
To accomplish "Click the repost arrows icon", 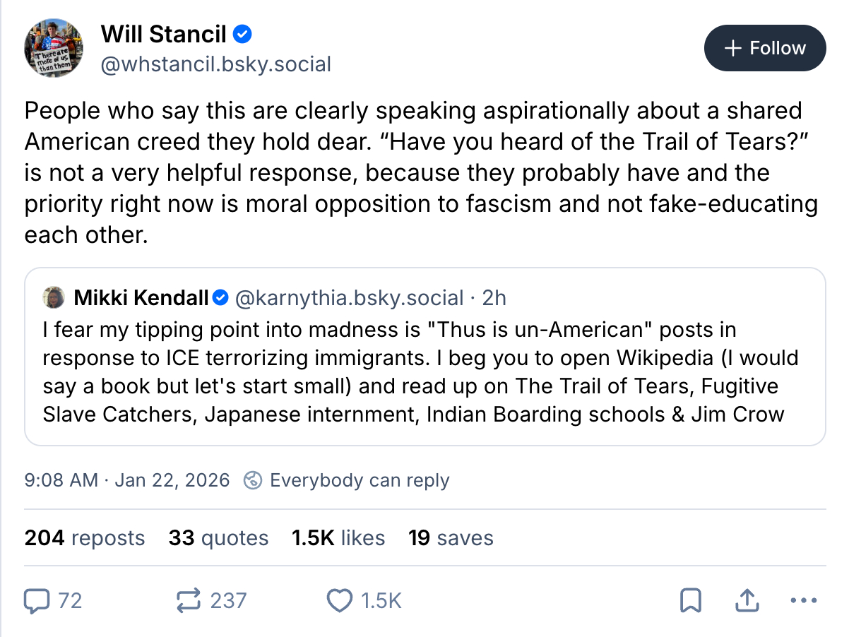I will [189, 601].
